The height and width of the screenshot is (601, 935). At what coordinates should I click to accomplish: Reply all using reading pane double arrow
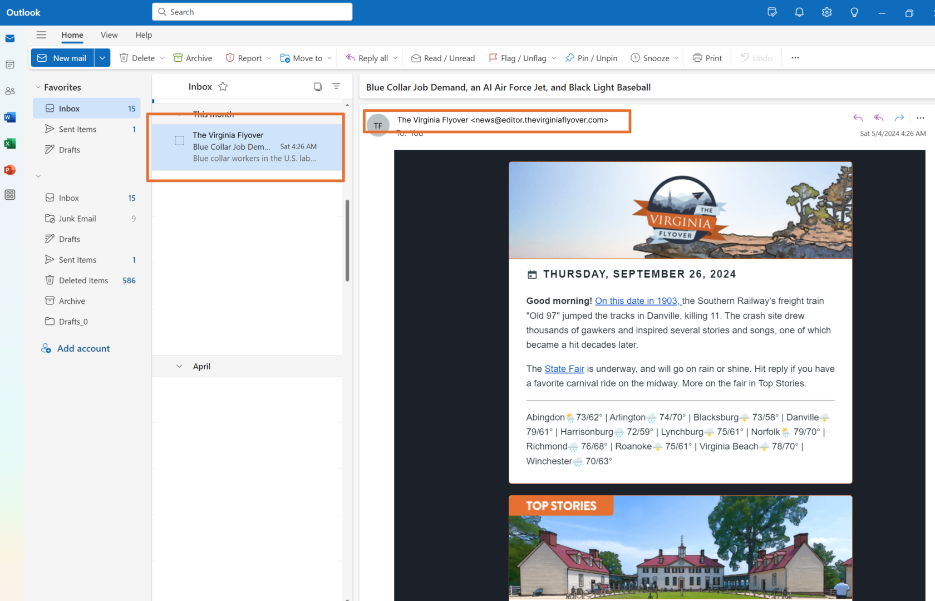878,118
